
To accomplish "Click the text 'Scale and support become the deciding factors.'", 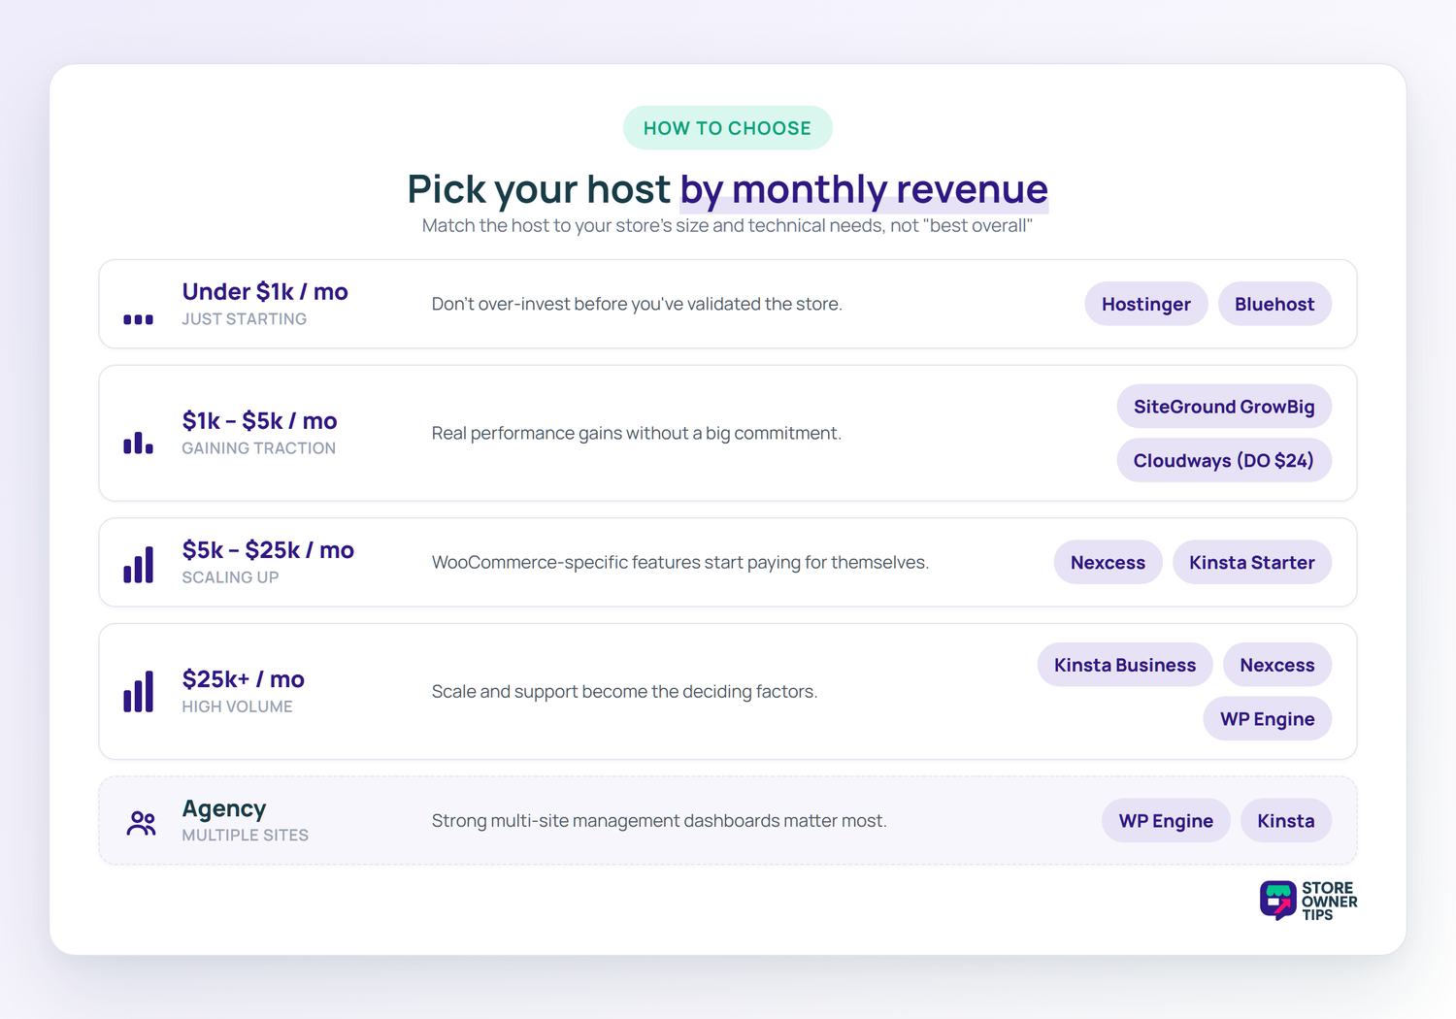I will pos(624,692).
